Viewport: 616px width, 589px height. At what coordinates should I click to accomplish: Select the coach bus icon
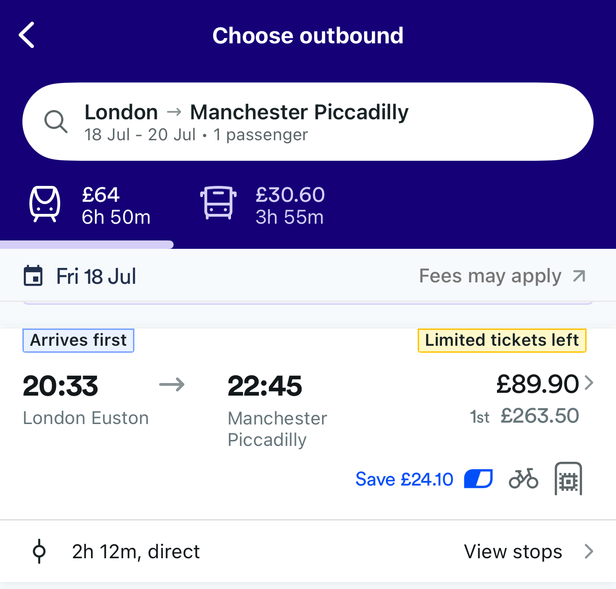click(x=218, y=203)
